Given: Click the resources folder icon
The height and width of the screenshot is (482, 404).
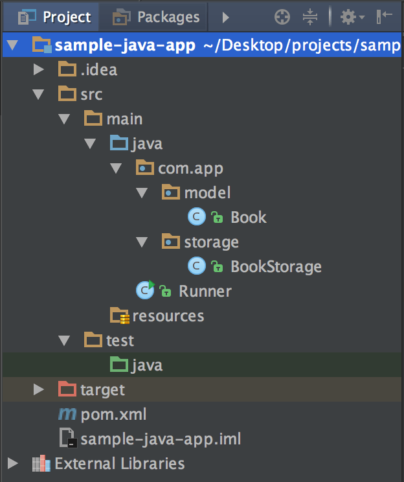Looking at the screenshot, I should pos(120,316).
